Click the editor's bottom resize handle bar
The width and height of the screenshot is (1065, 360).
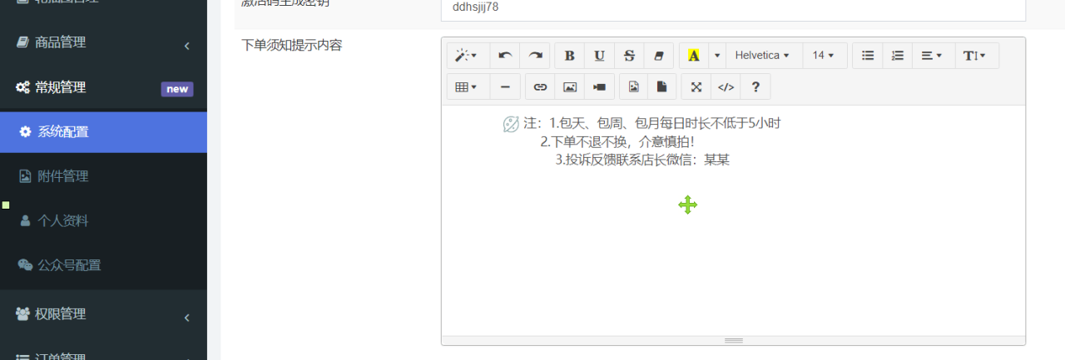coord(733,340)
